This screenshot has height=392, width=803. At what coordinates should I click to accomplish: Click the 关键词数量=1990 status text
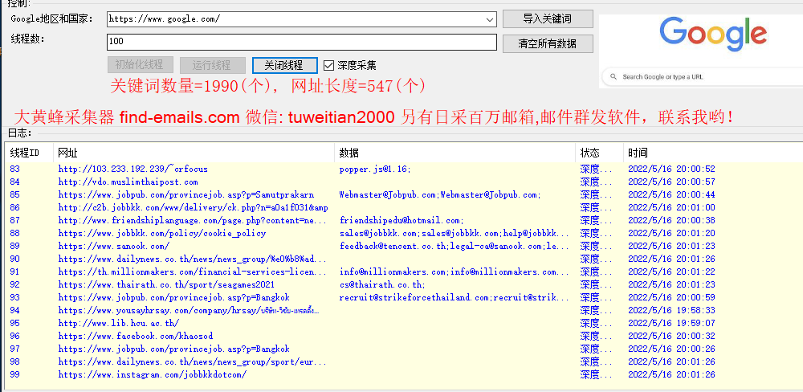pos(268,86)
